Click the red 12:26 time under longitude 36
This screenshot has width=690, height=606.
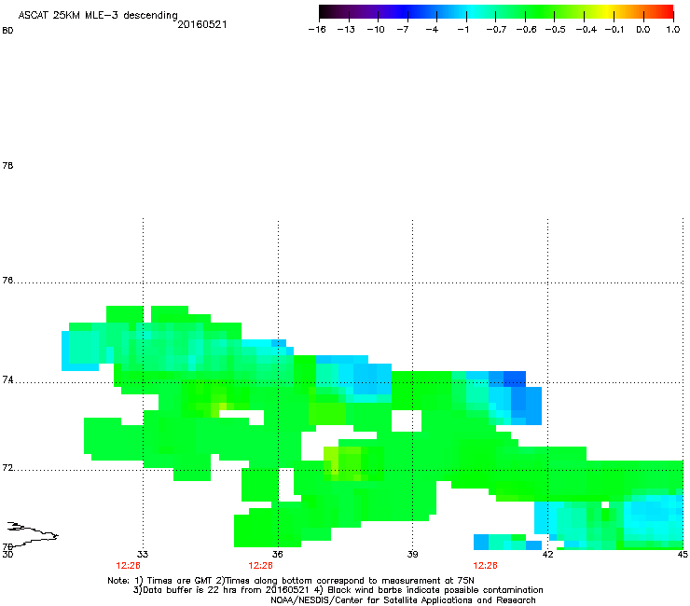coord(260,566)
